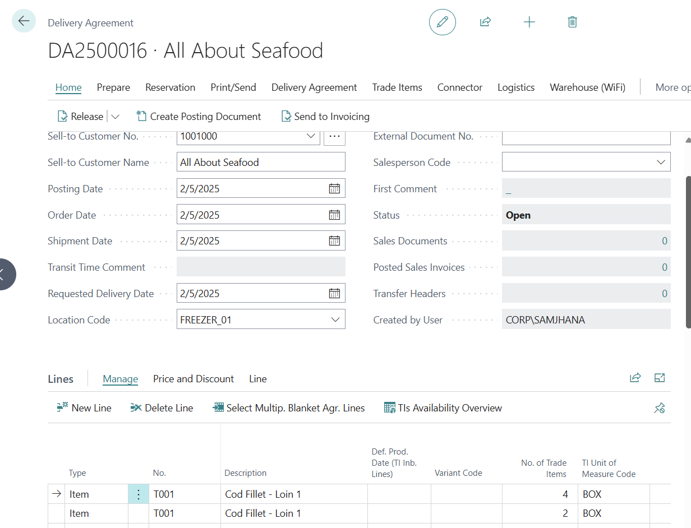Expand the Lines section to full window
Viewport: 691px width, 528px height.
660,378
